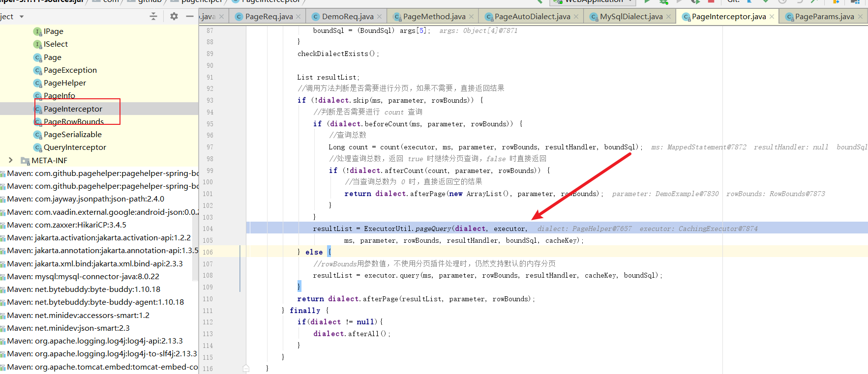Switch to the PageAutoDialect.java tab
The width and height of the screenshot is (868, 374).
click(x=532, y=17)
